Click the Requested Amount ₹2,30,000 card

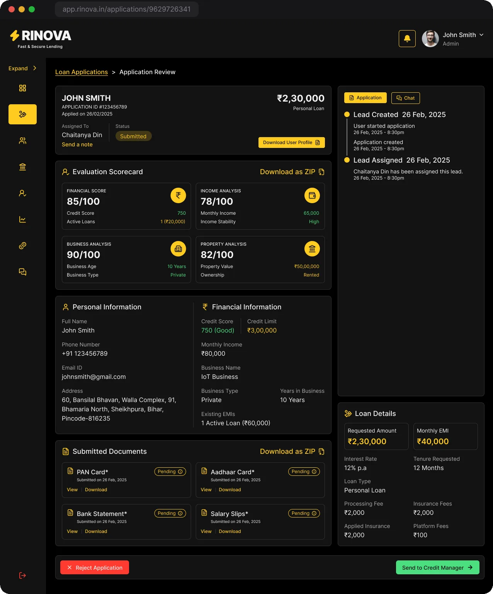pyautogui.click(x=376, y=436)
